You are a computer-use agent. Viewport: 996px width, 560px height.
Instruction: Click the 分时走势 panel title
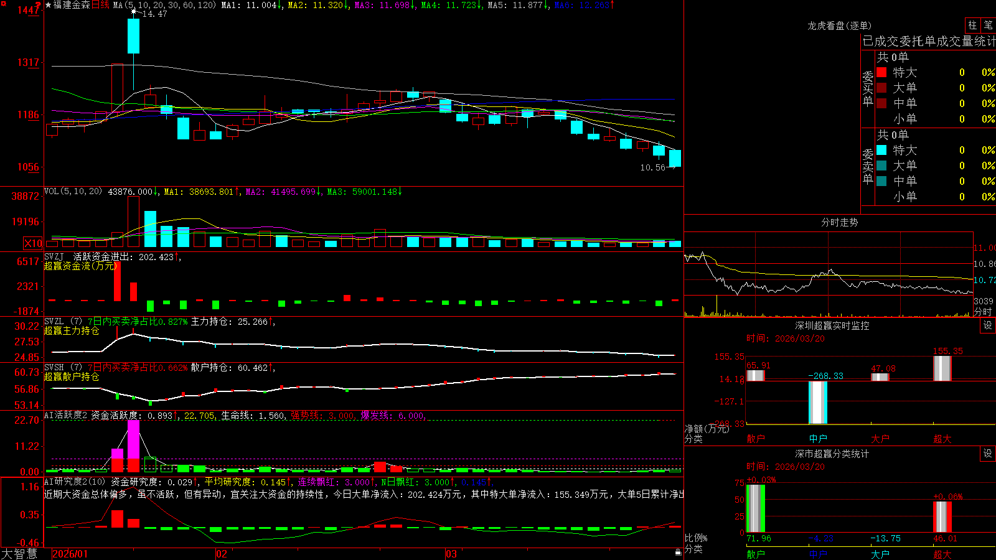pos(840,222)
